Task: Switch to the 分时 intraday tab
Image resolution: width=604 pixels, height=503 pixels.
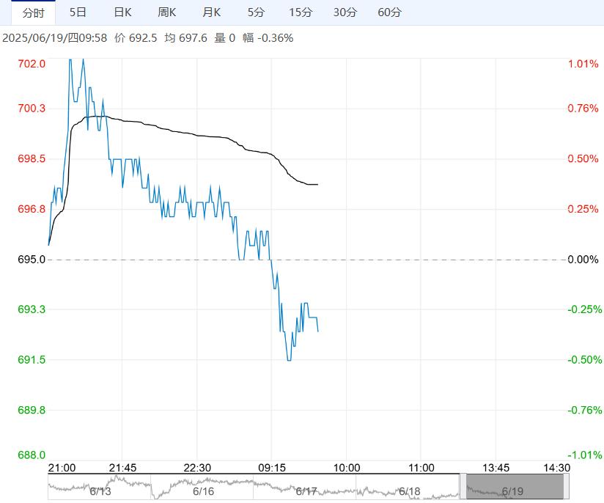Action: coord(33,12)
